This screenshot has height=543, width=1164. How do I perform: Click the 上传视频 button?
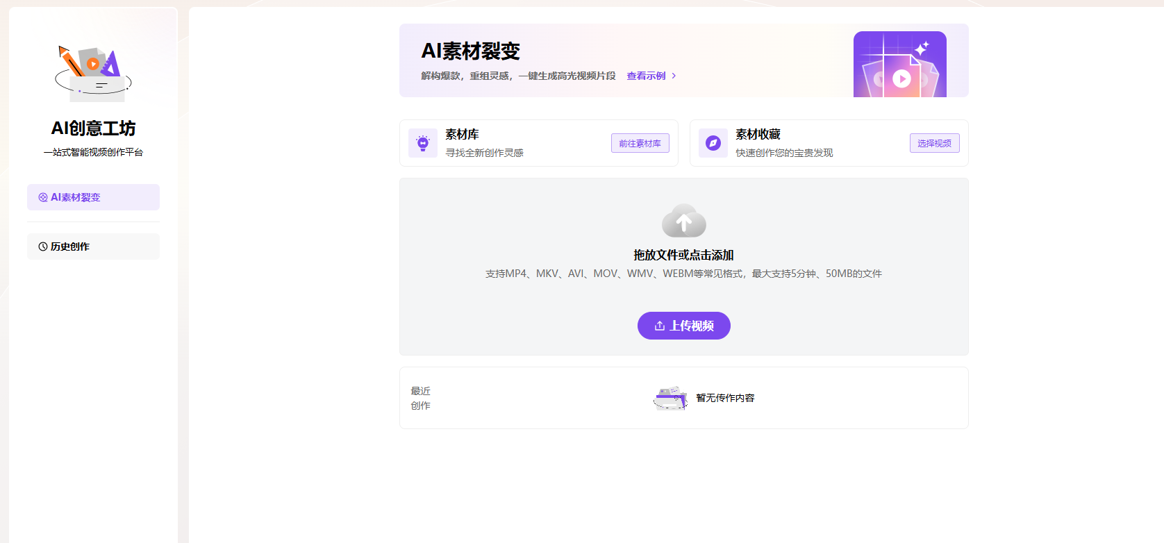pyautogui.click(x=684, y=326)
